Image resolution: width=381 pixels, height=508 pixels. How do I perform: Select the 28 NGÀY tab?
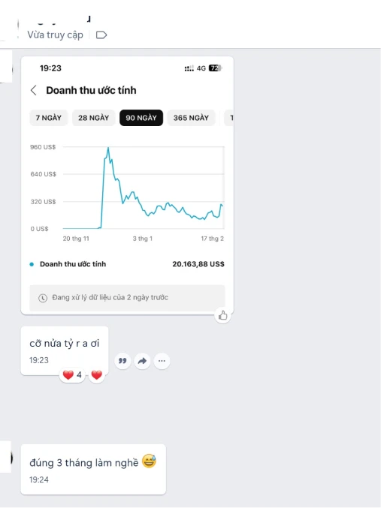(93, 118)
